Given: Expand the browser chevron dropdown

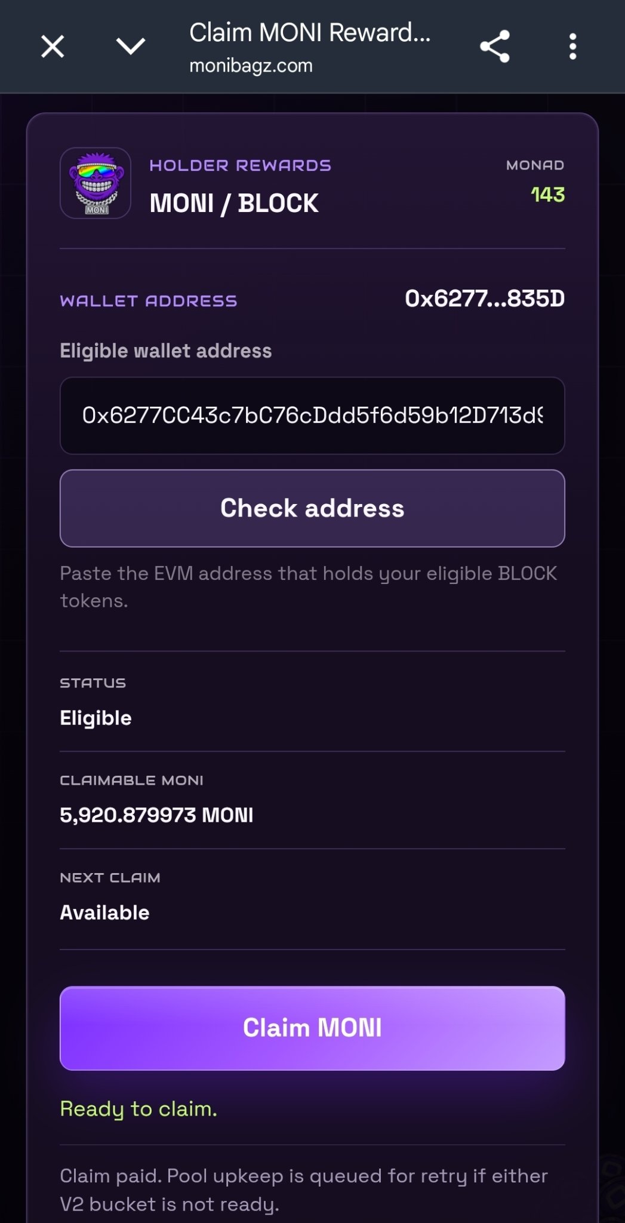Looking at the screenshot, I should click(131, 46).
